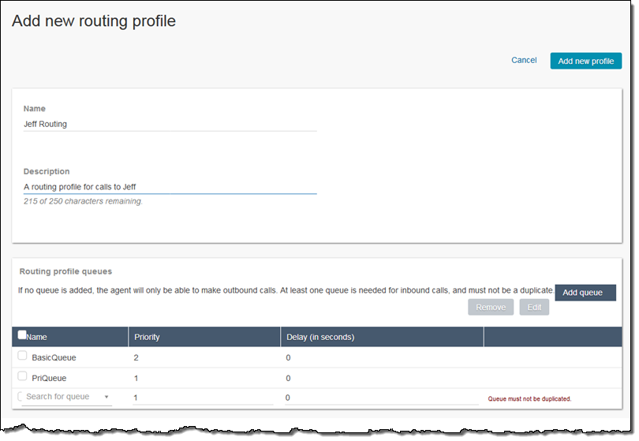Click the Priority field in new queue row

tap(202, 398)
